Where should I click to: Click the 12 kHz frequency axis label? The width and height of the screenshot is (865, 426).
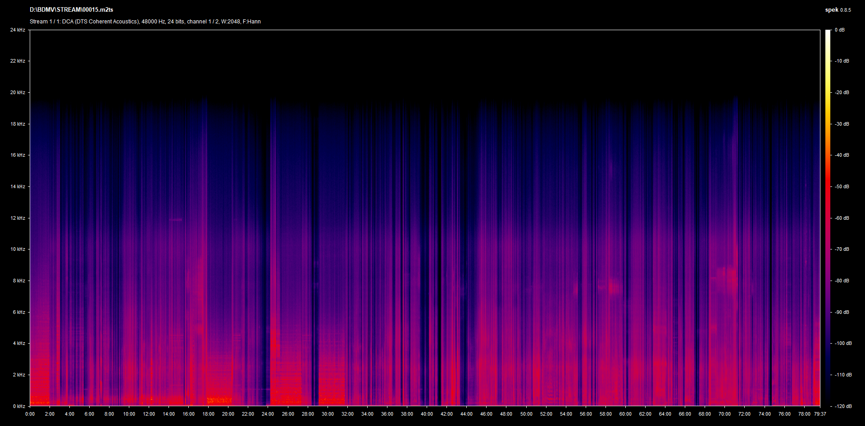pyautogui.click(x=18, y=218)
